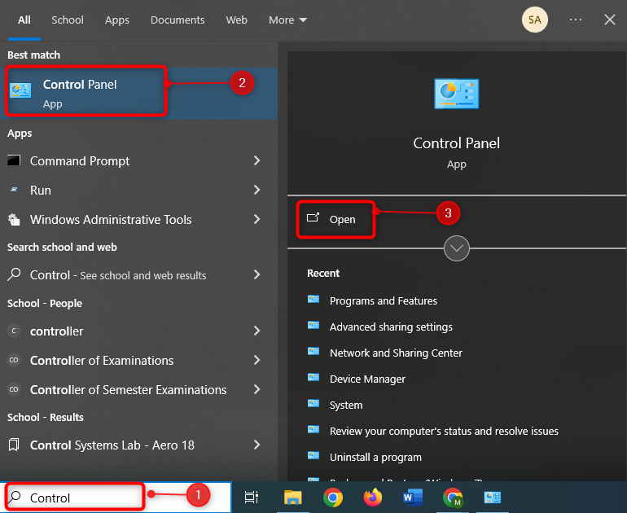Expand the Command Prompt result arrow
The image size is (627, 513).
[x=256, y=161]
